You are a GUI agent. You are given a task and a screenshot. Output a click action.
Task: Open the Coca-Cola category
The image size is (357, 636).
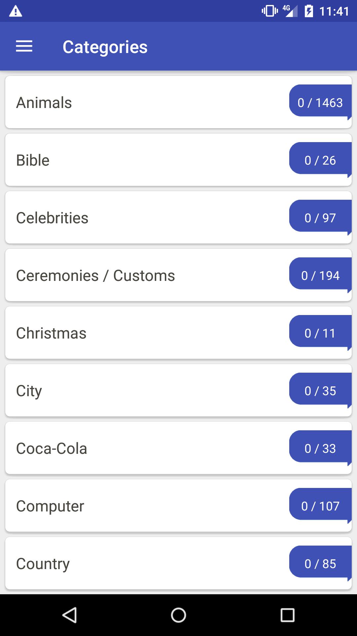(145, 448)
